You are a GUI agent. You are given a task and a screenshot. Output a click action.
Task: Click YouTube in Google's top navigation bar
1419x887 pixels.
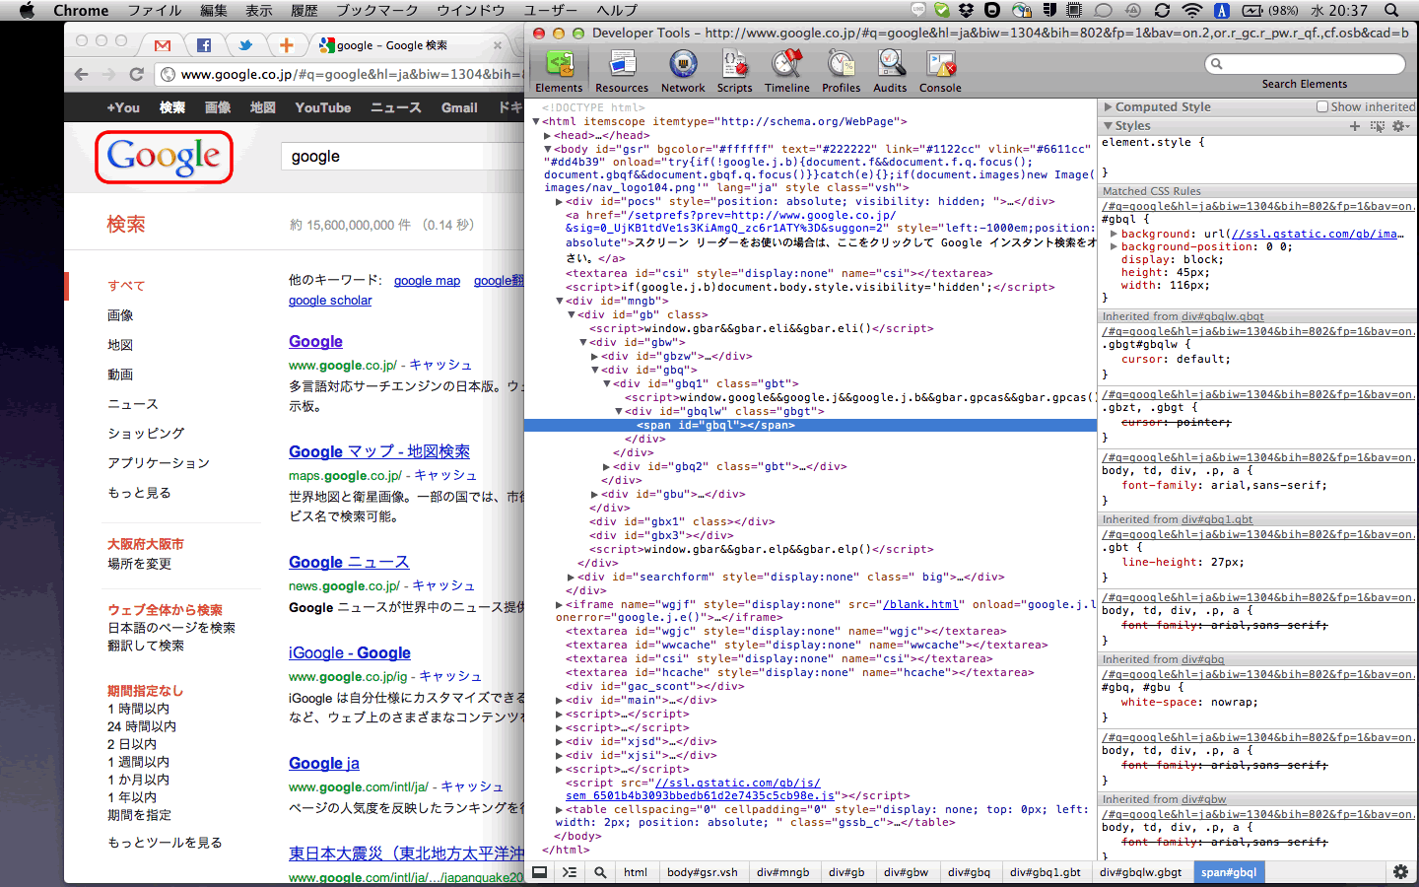click(323, 107)
